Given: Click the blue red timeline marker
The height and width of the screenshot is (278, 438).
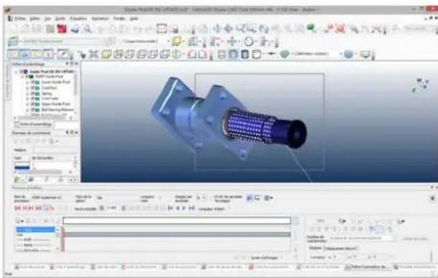Looking at the screenshot, I should coord(63,239).
